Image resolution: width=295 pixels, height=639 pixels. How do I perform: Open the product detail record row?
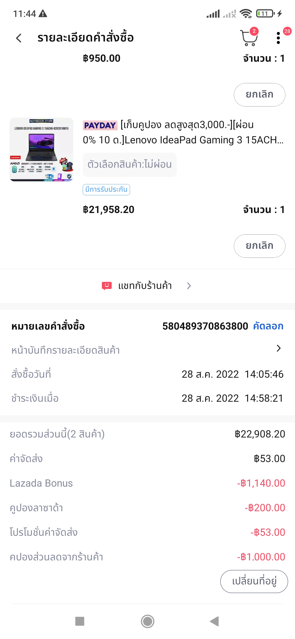coord(66,350)
